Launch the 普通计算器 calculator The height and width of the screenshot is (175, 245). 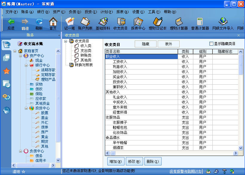click(200, 23)
